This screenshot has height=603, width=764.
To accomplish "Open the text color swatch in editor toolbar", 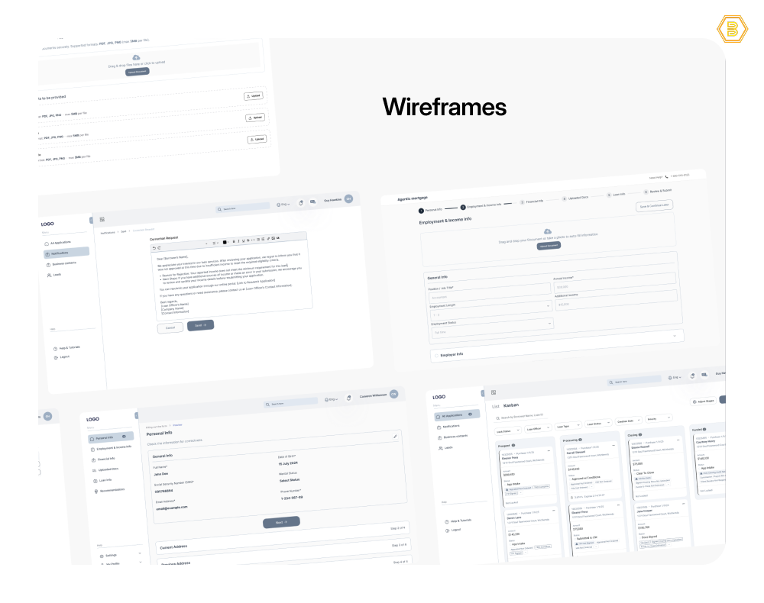I will pos(225,242).
